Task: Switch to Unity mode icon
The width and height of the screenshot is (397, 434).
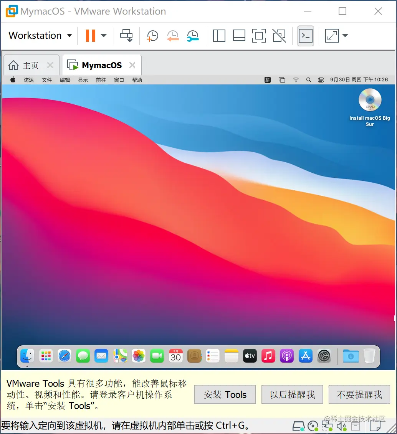Action: 279,36
